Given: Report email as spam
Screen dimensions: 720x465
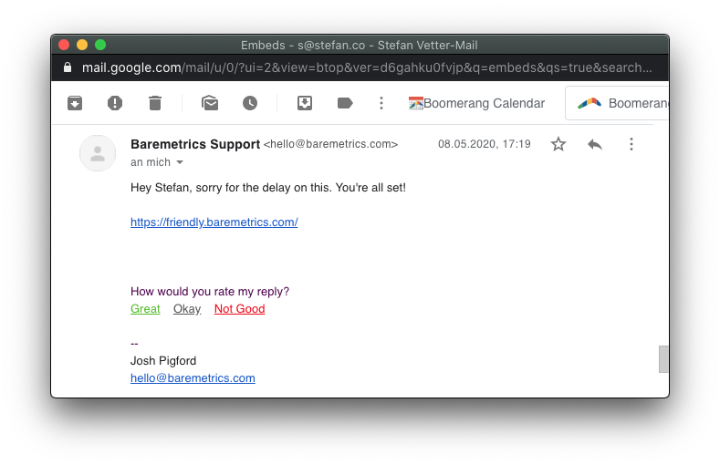Looking at the screenshot, I should point(115,103).
